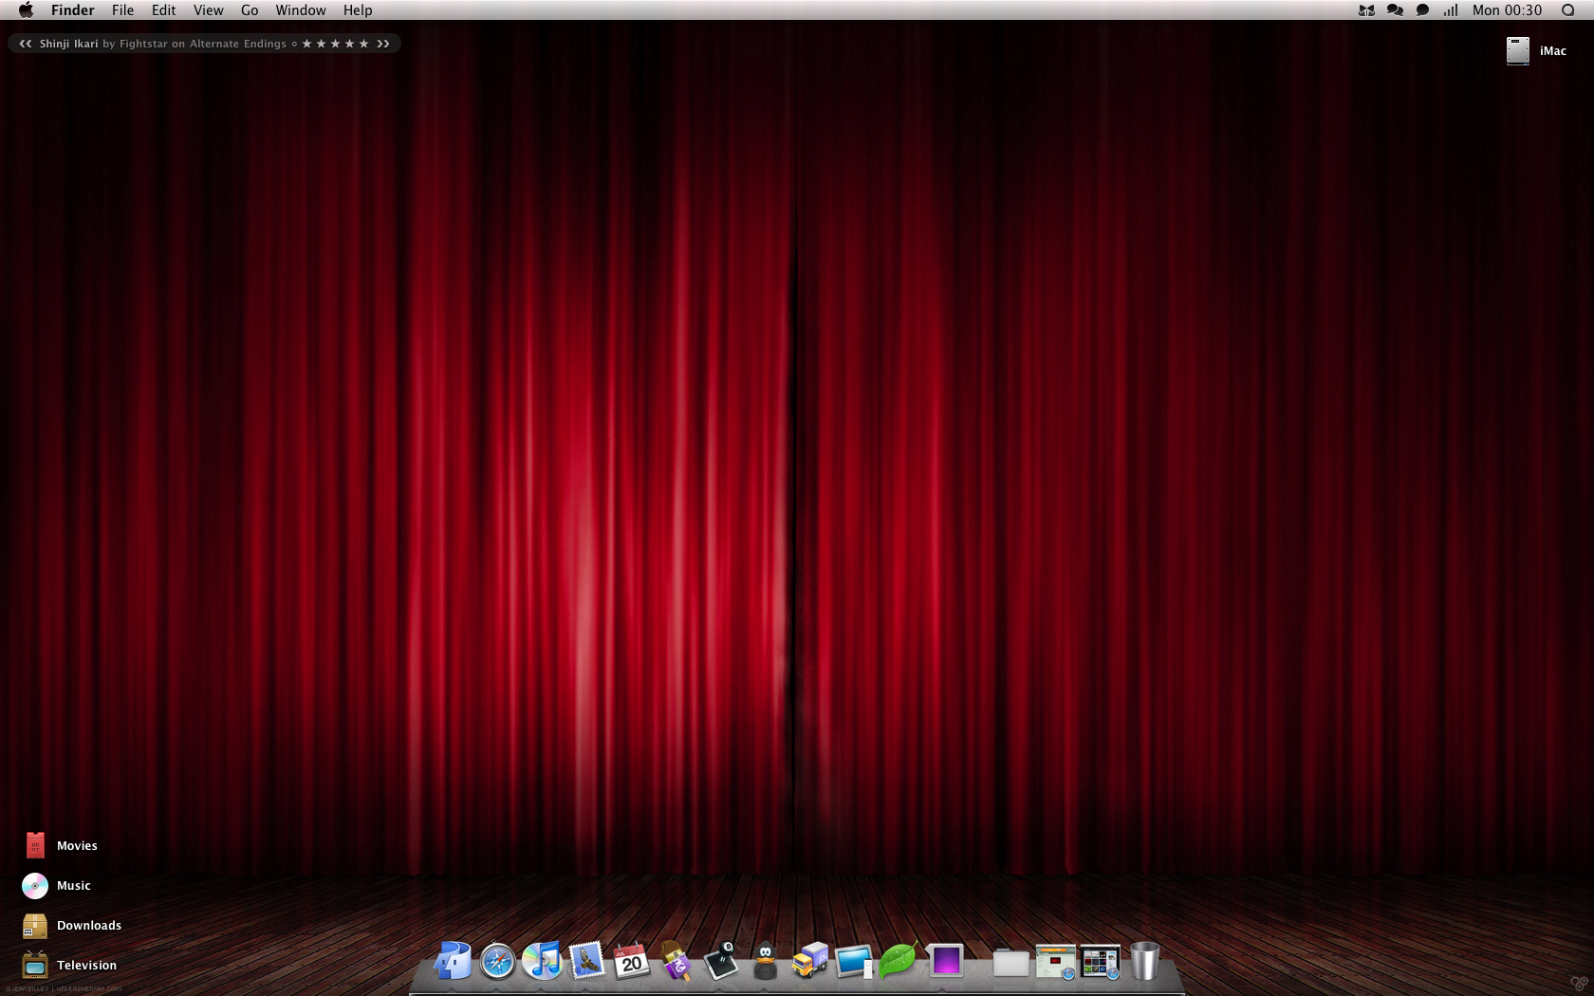Open the Go menu
Viewport: 1594px width, 996px height.
(x=250, y=10)
